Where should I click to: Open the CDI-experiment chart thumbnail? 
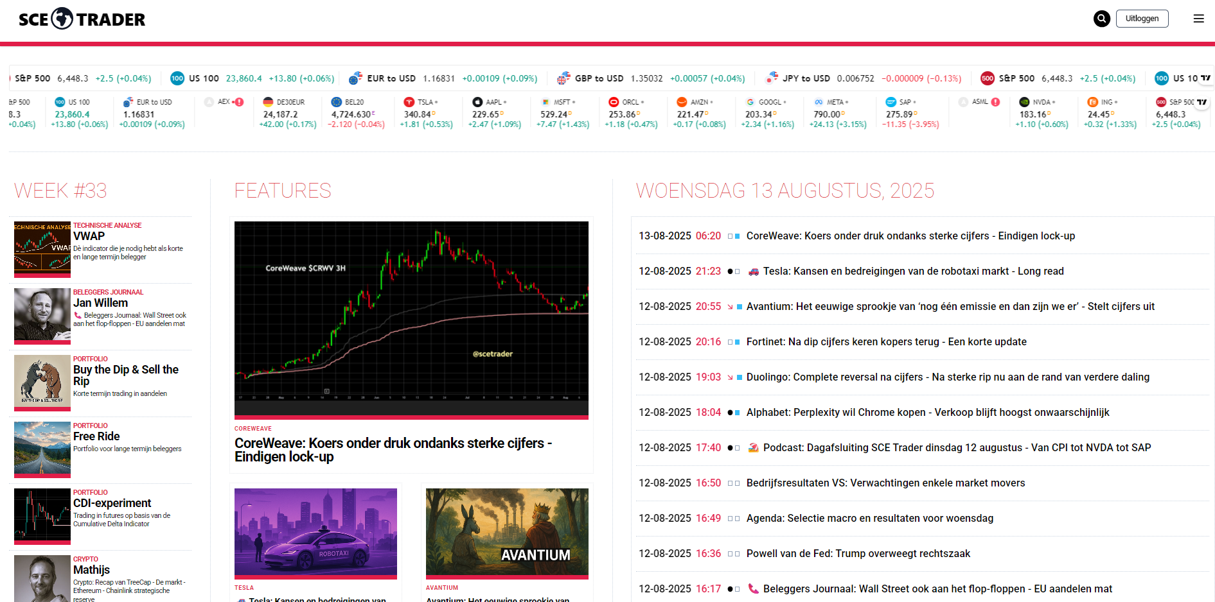pyautogui.click(x=42, y=516)
